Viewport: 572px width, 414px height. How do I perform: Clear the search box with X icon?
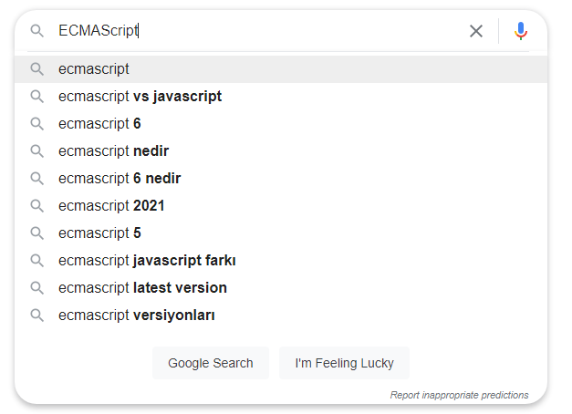click(x=475, y=31)
